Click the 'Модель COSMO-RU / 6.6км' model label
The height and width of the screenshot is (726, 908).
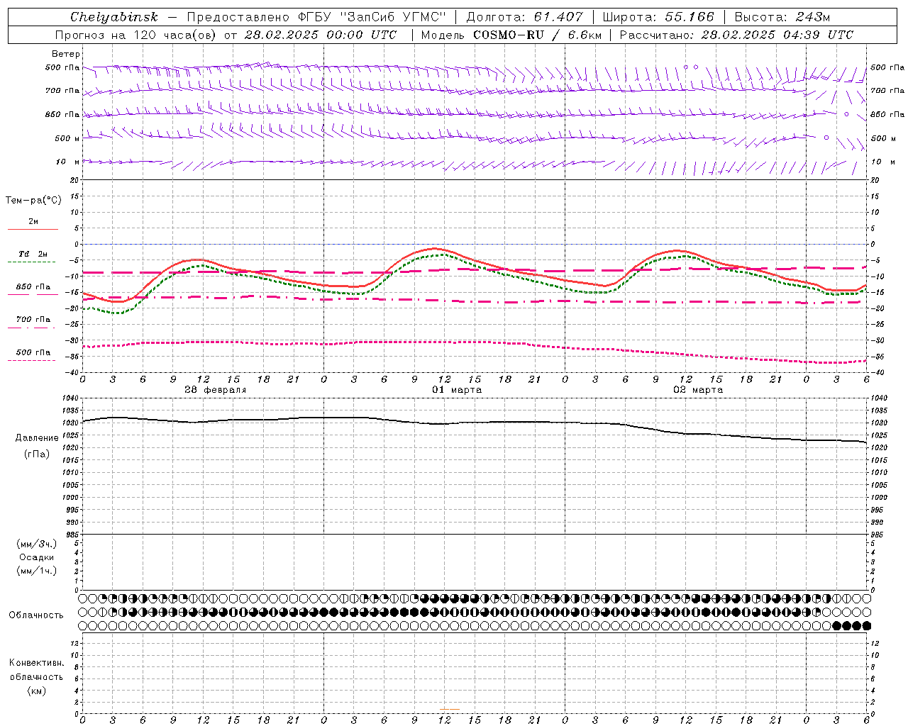click(511, 35)
